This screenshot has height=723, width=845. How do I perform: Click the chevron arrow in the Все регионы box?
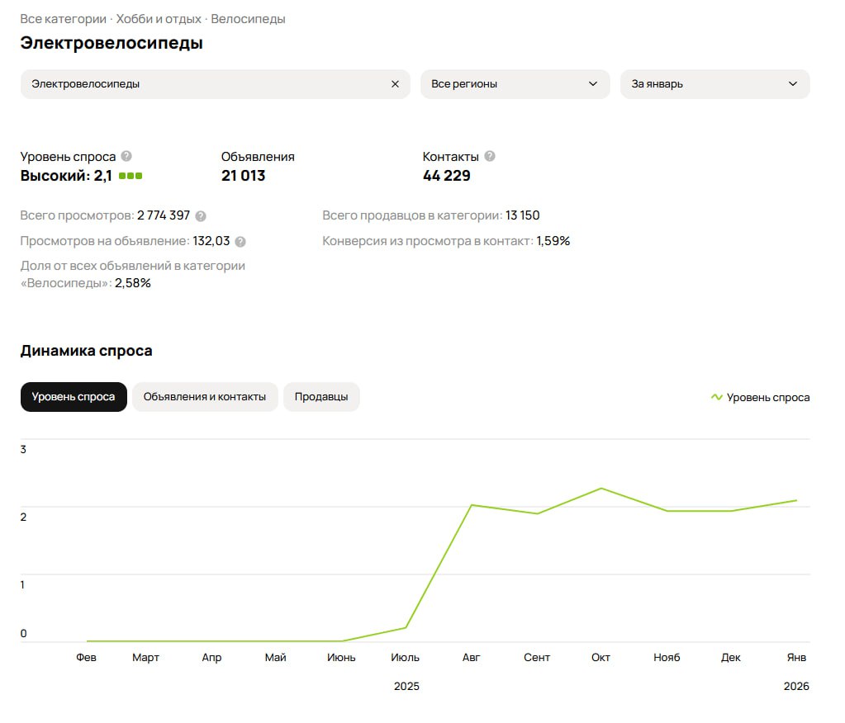click(593, 84)
